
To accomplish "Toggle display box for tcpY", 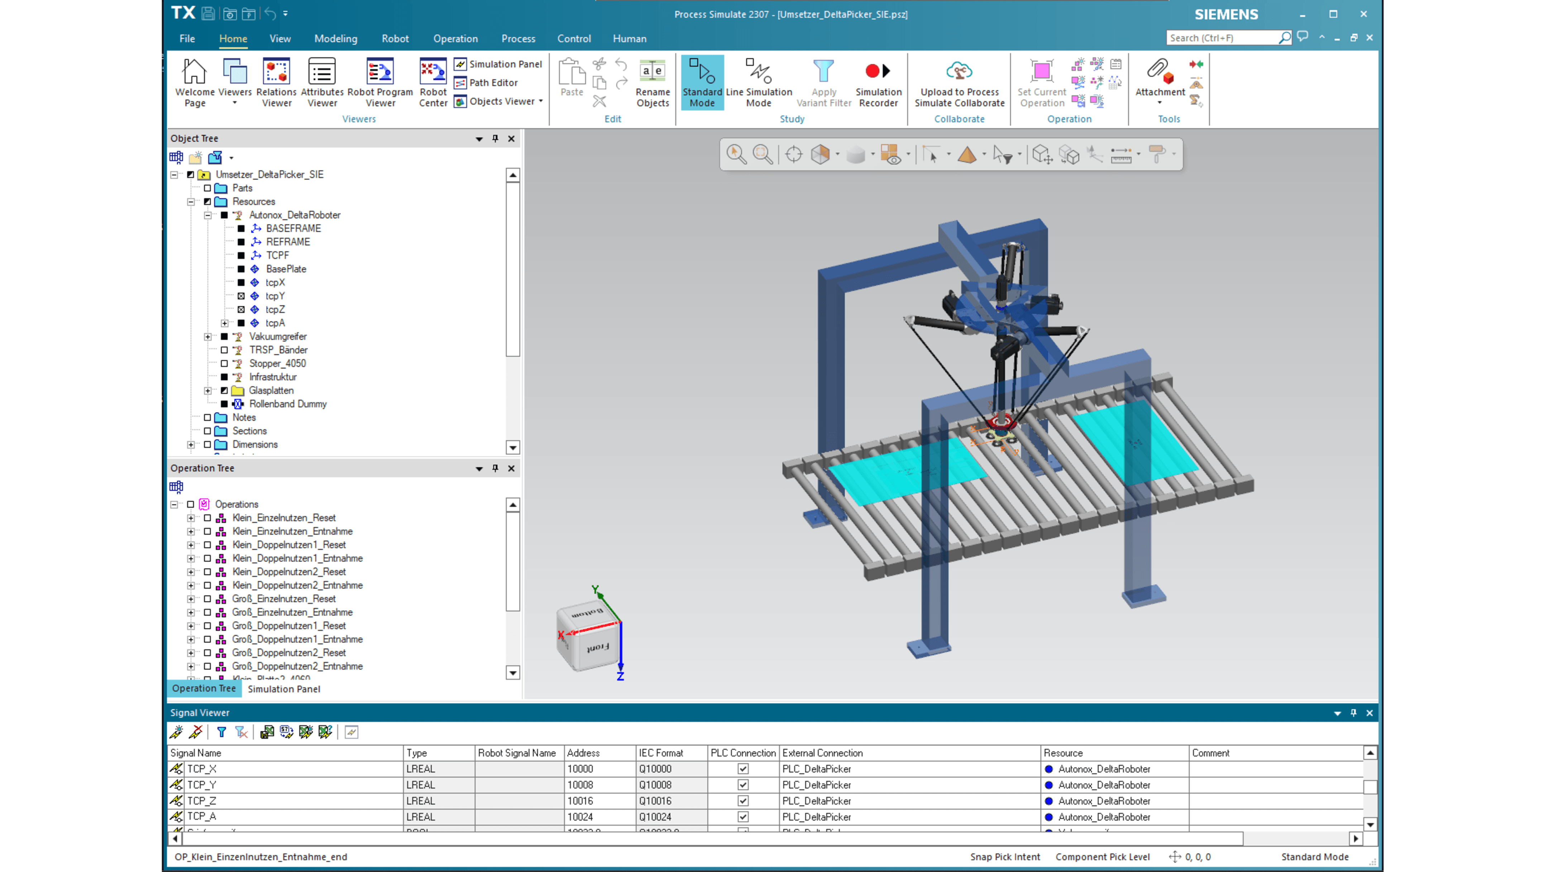I will click(241, 296).
